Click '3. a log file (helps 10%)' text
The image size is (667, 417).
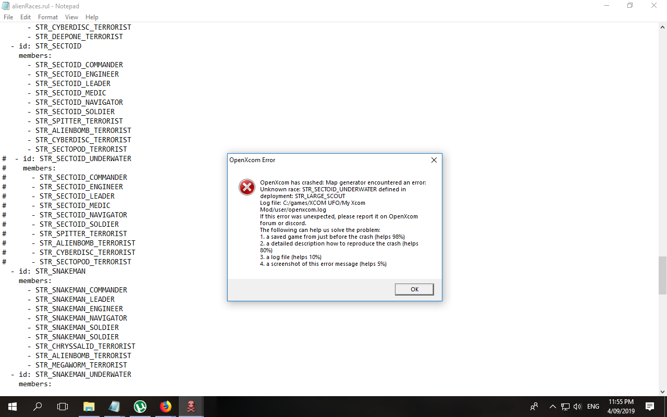tap(291, 257)
